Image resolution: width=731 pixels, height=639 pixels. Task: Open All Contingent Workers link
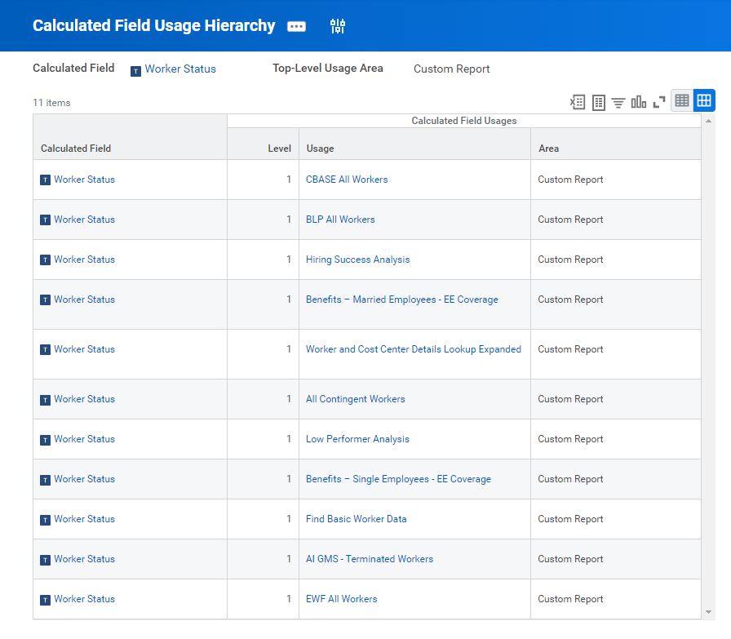coord(355,400)
